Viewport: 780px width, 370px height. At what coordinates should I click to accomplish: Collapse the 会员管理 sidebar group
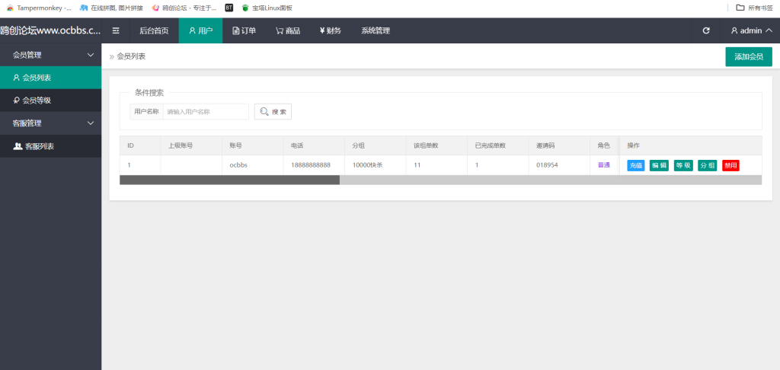51,55
